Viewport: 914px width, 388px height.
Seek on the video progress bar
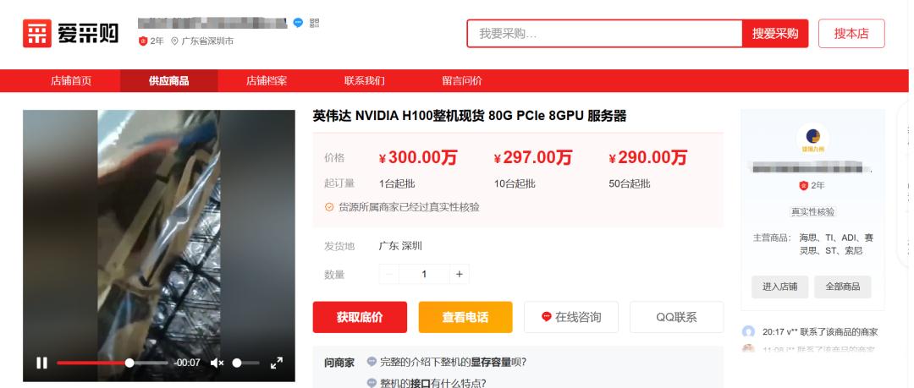(x=112, y=363)
